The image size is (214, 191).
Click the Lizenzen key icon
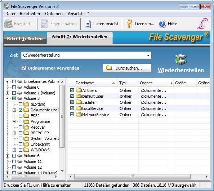pos(129,24)
